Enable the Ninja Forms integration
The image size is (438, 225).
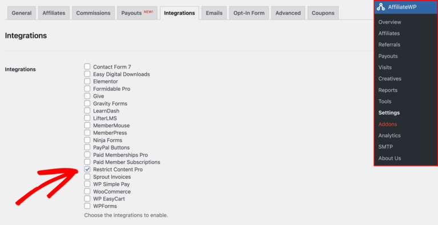pyautogui.click(x=87, y=140)
